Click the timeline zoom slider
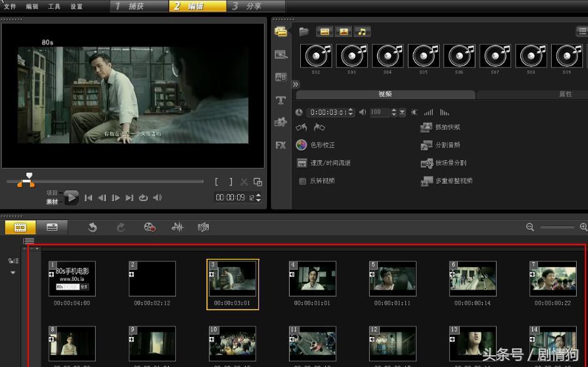Viewport: 588px width, 367px height. pyautogui.click(x=557, y=227)
